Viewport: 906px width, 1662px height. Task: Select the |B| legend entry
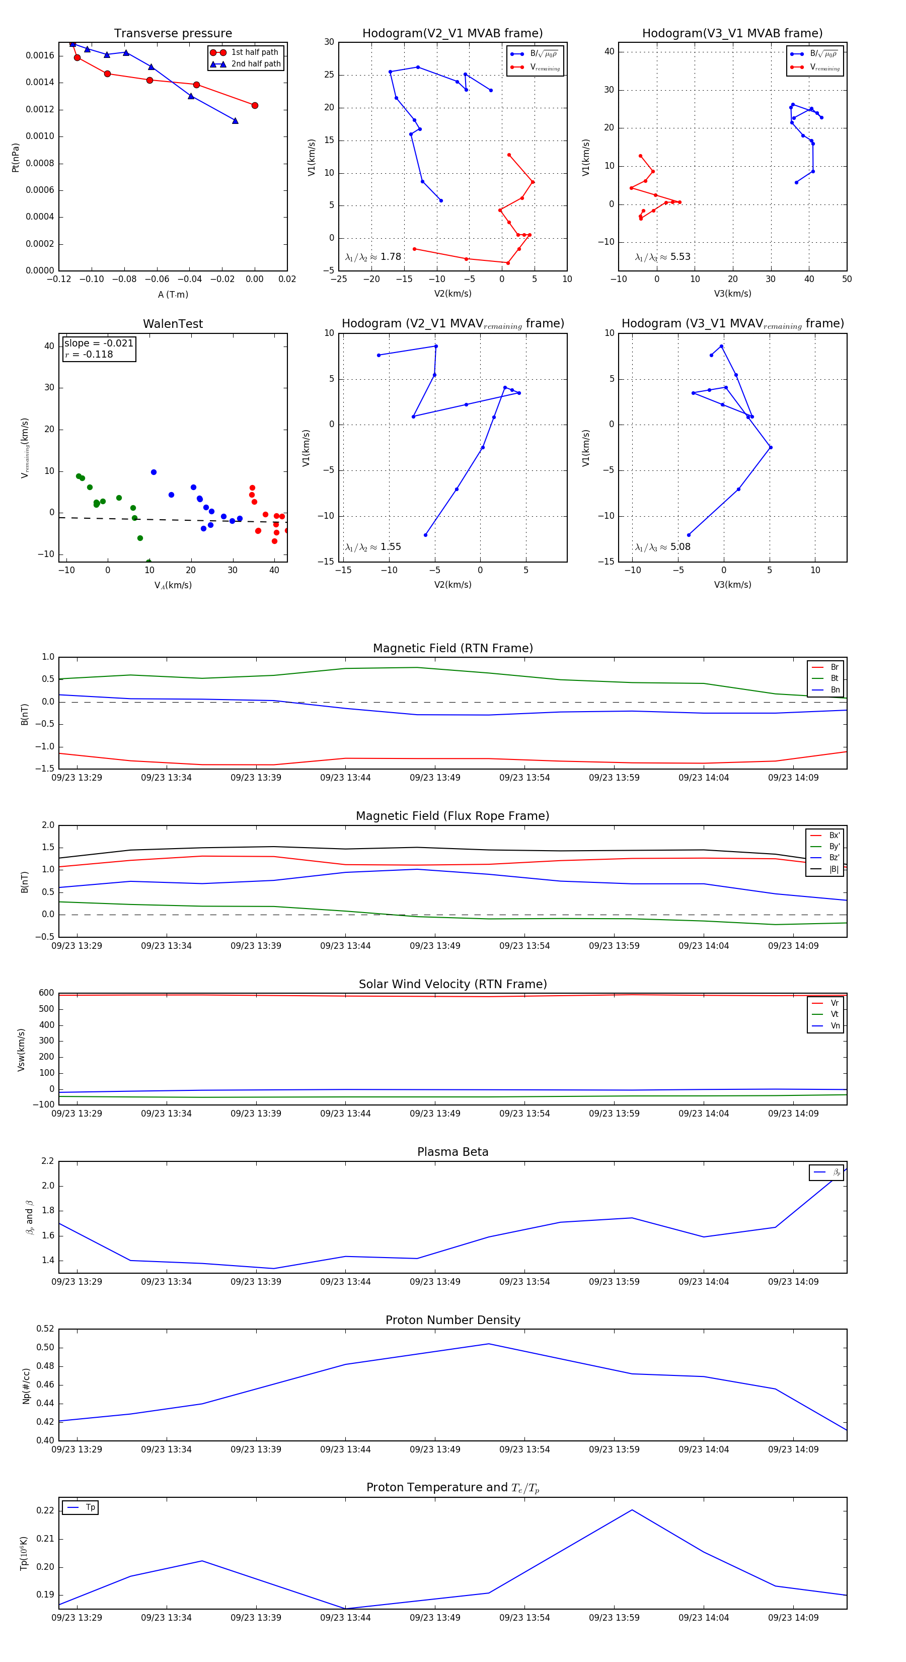tap(825, 869)
